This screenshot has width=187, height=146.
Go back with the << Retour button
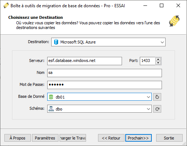(x=111, y=138)
